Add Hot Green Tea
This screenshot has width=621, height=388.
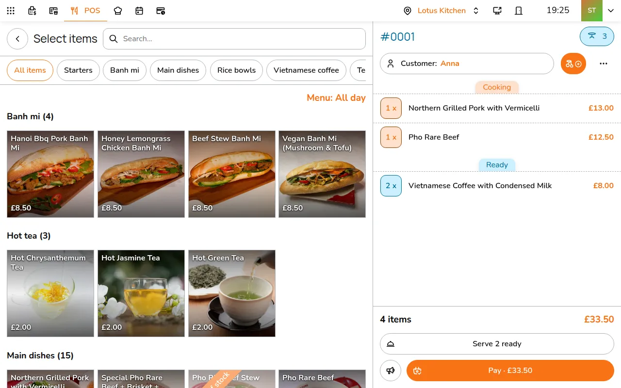coord(232,293)
